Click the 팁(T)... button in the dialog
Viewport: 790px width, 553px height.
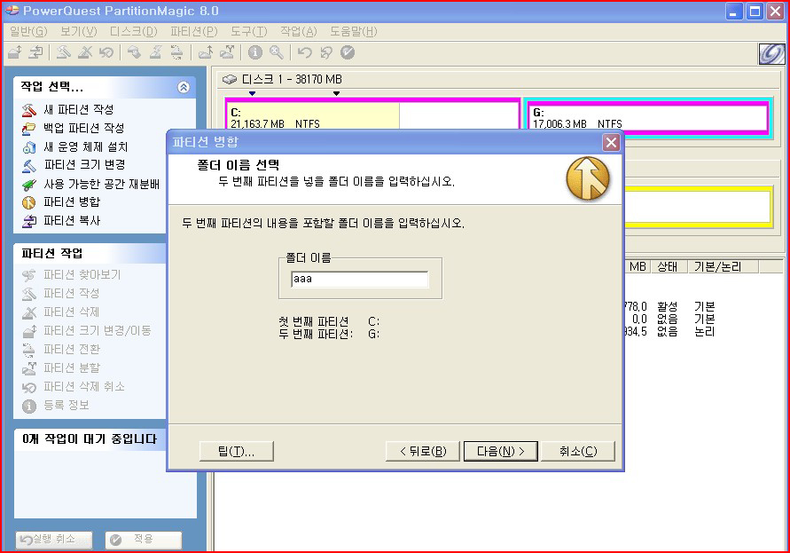pos(237,451)
